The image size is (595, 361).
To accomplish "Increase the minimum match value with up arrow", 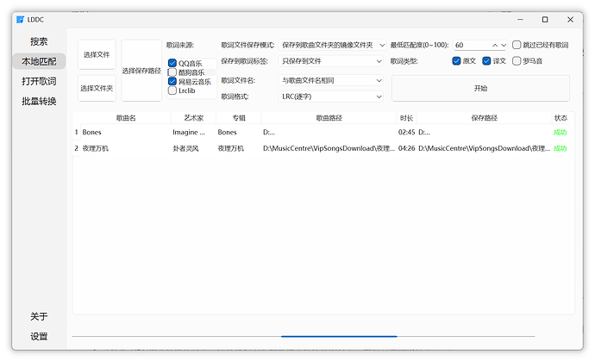I will coord(495,45).
